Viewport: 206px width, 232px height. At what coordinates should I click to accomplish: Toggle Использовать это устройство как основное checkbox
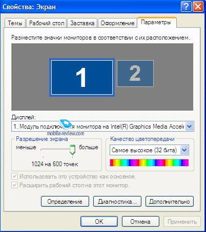[x=14, y=176]
